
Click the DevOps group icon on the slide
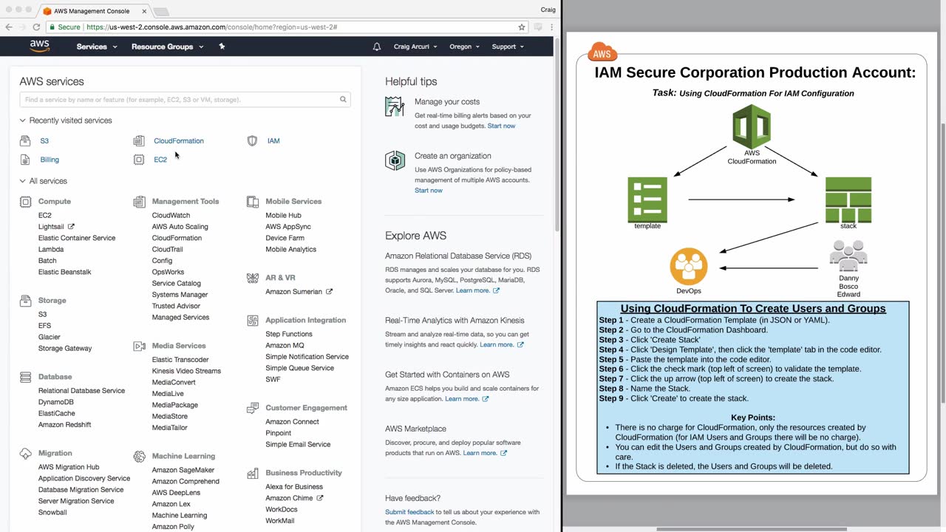coord(689,267)
